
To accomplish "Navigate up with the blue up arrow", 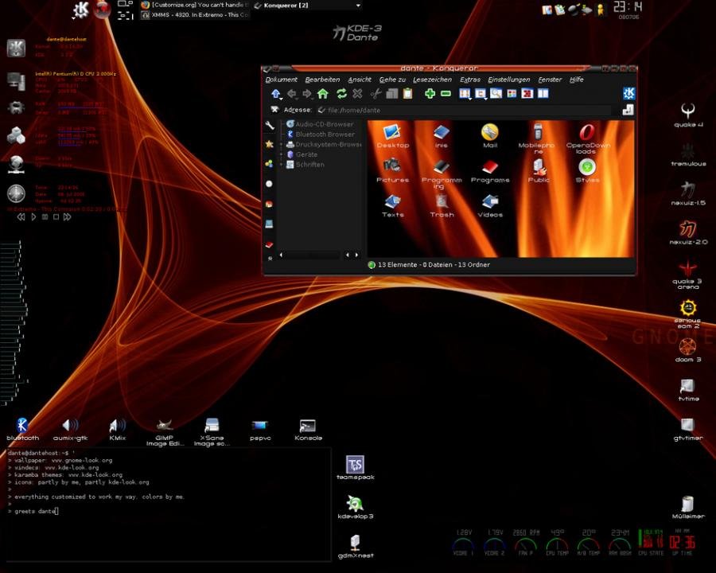I will (275, 94).
